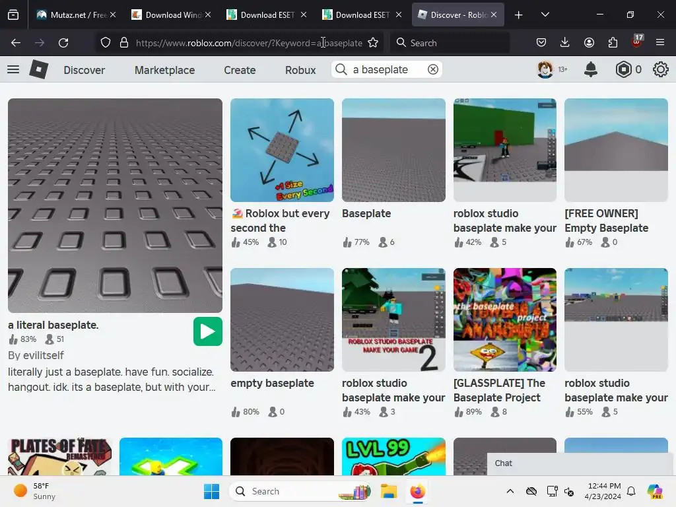Open a new browser tab
This screenshot has height=507, width=676.
519,15
